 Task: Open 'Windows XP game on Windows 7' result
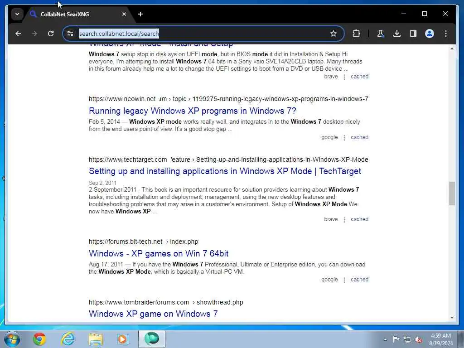pos(153,314)
